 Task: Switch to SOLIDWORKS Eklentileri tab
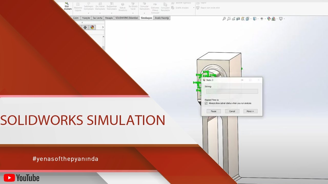pyautogui.click(x=127, y=18)
